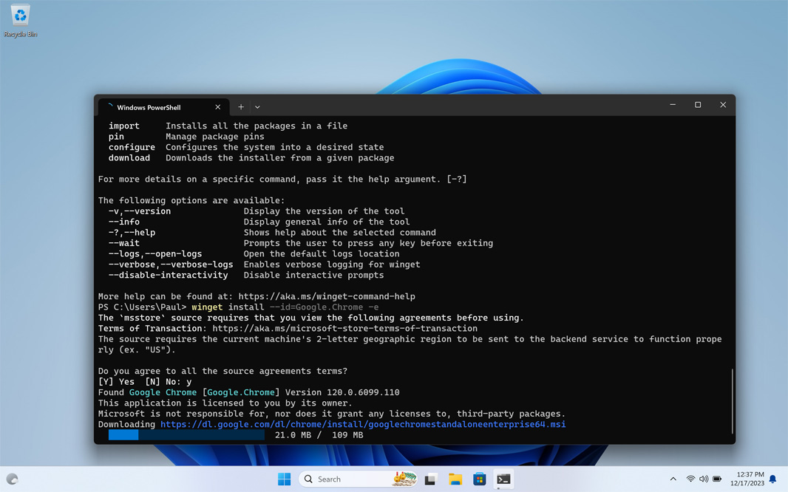
Task: Click the Terminal icon in taskbar
Action: (x=503, y=479)
